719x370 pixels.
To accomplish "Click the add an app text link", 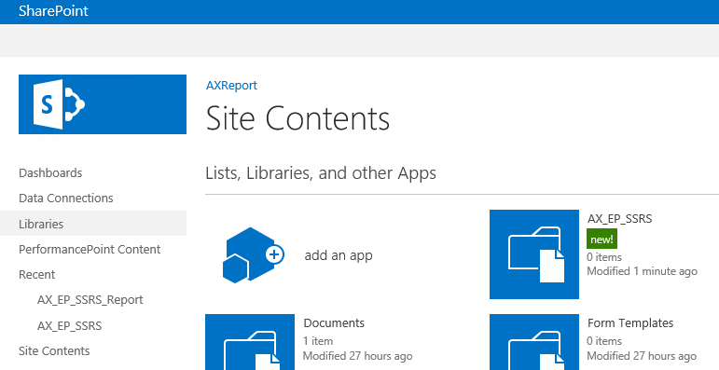I will [339, 255].
